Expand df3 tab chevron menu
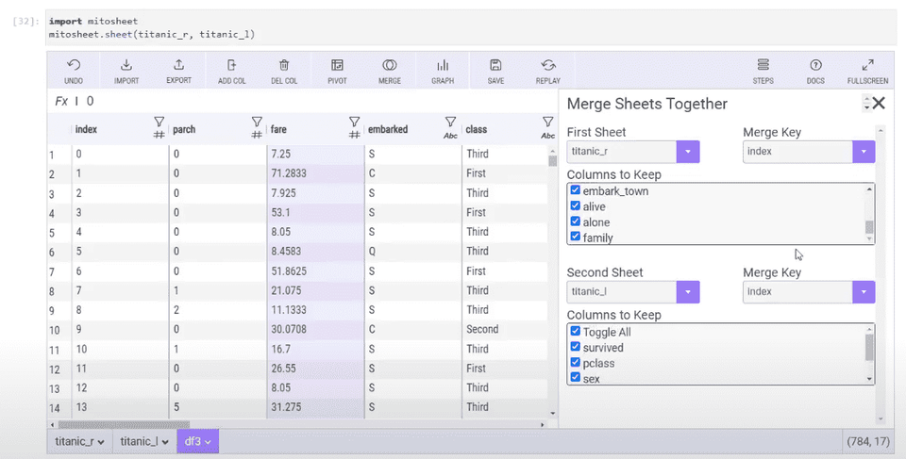This screenshot has width=906, height=459. click(x=208, y=442)
